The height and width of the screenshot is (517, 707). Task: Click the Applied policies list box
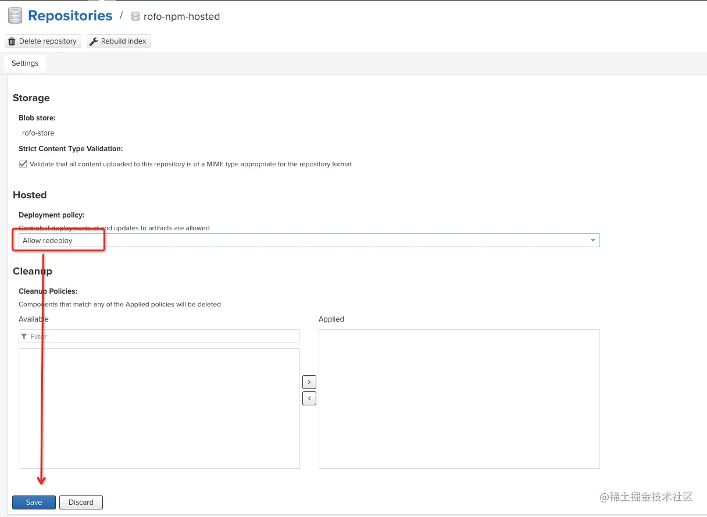(459, 399)
